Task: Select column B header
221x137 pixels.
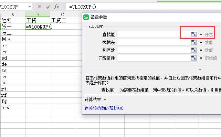Action: click(x=38, y=14)
